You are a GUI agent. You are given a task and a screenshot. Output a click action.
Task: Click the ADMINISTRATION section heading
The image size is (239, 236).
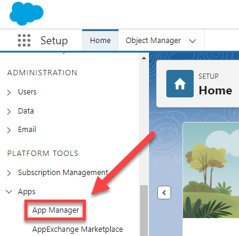click(42, 73)
